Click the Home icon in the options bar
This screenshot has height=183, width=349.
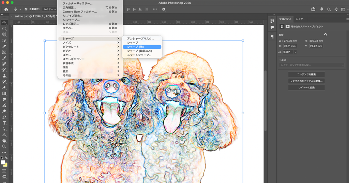pyautogui.click(x=6, y=9)
